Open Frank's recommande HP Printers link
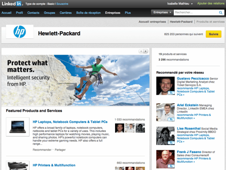 [x=194, y=160]
